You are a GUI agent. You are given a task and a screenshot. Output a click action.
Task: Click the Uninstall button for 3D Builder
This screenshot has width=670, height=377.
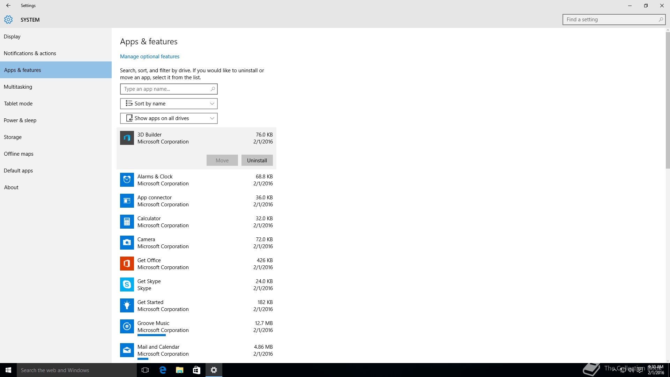257,160
